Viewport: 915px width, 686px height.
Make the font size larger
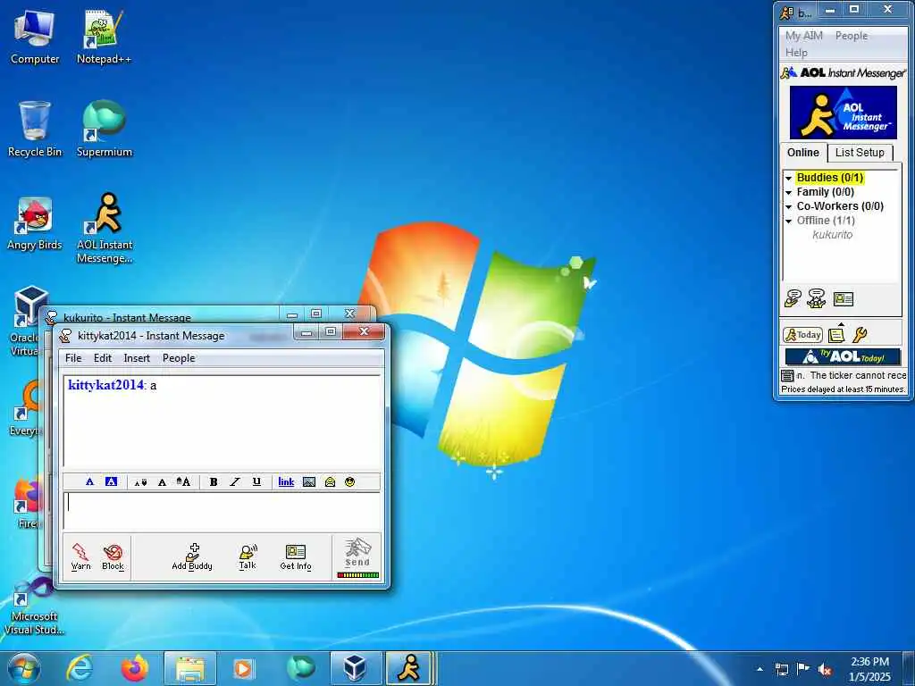183,481
